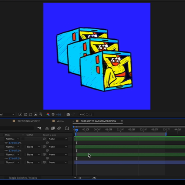
Task: Click the graph editor icon in the timeline
Action: point(67,128)
